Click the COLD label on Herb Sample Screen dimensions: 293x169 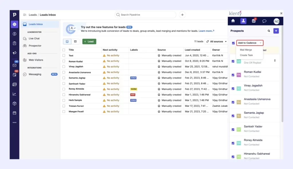click(x=133, y=100)
